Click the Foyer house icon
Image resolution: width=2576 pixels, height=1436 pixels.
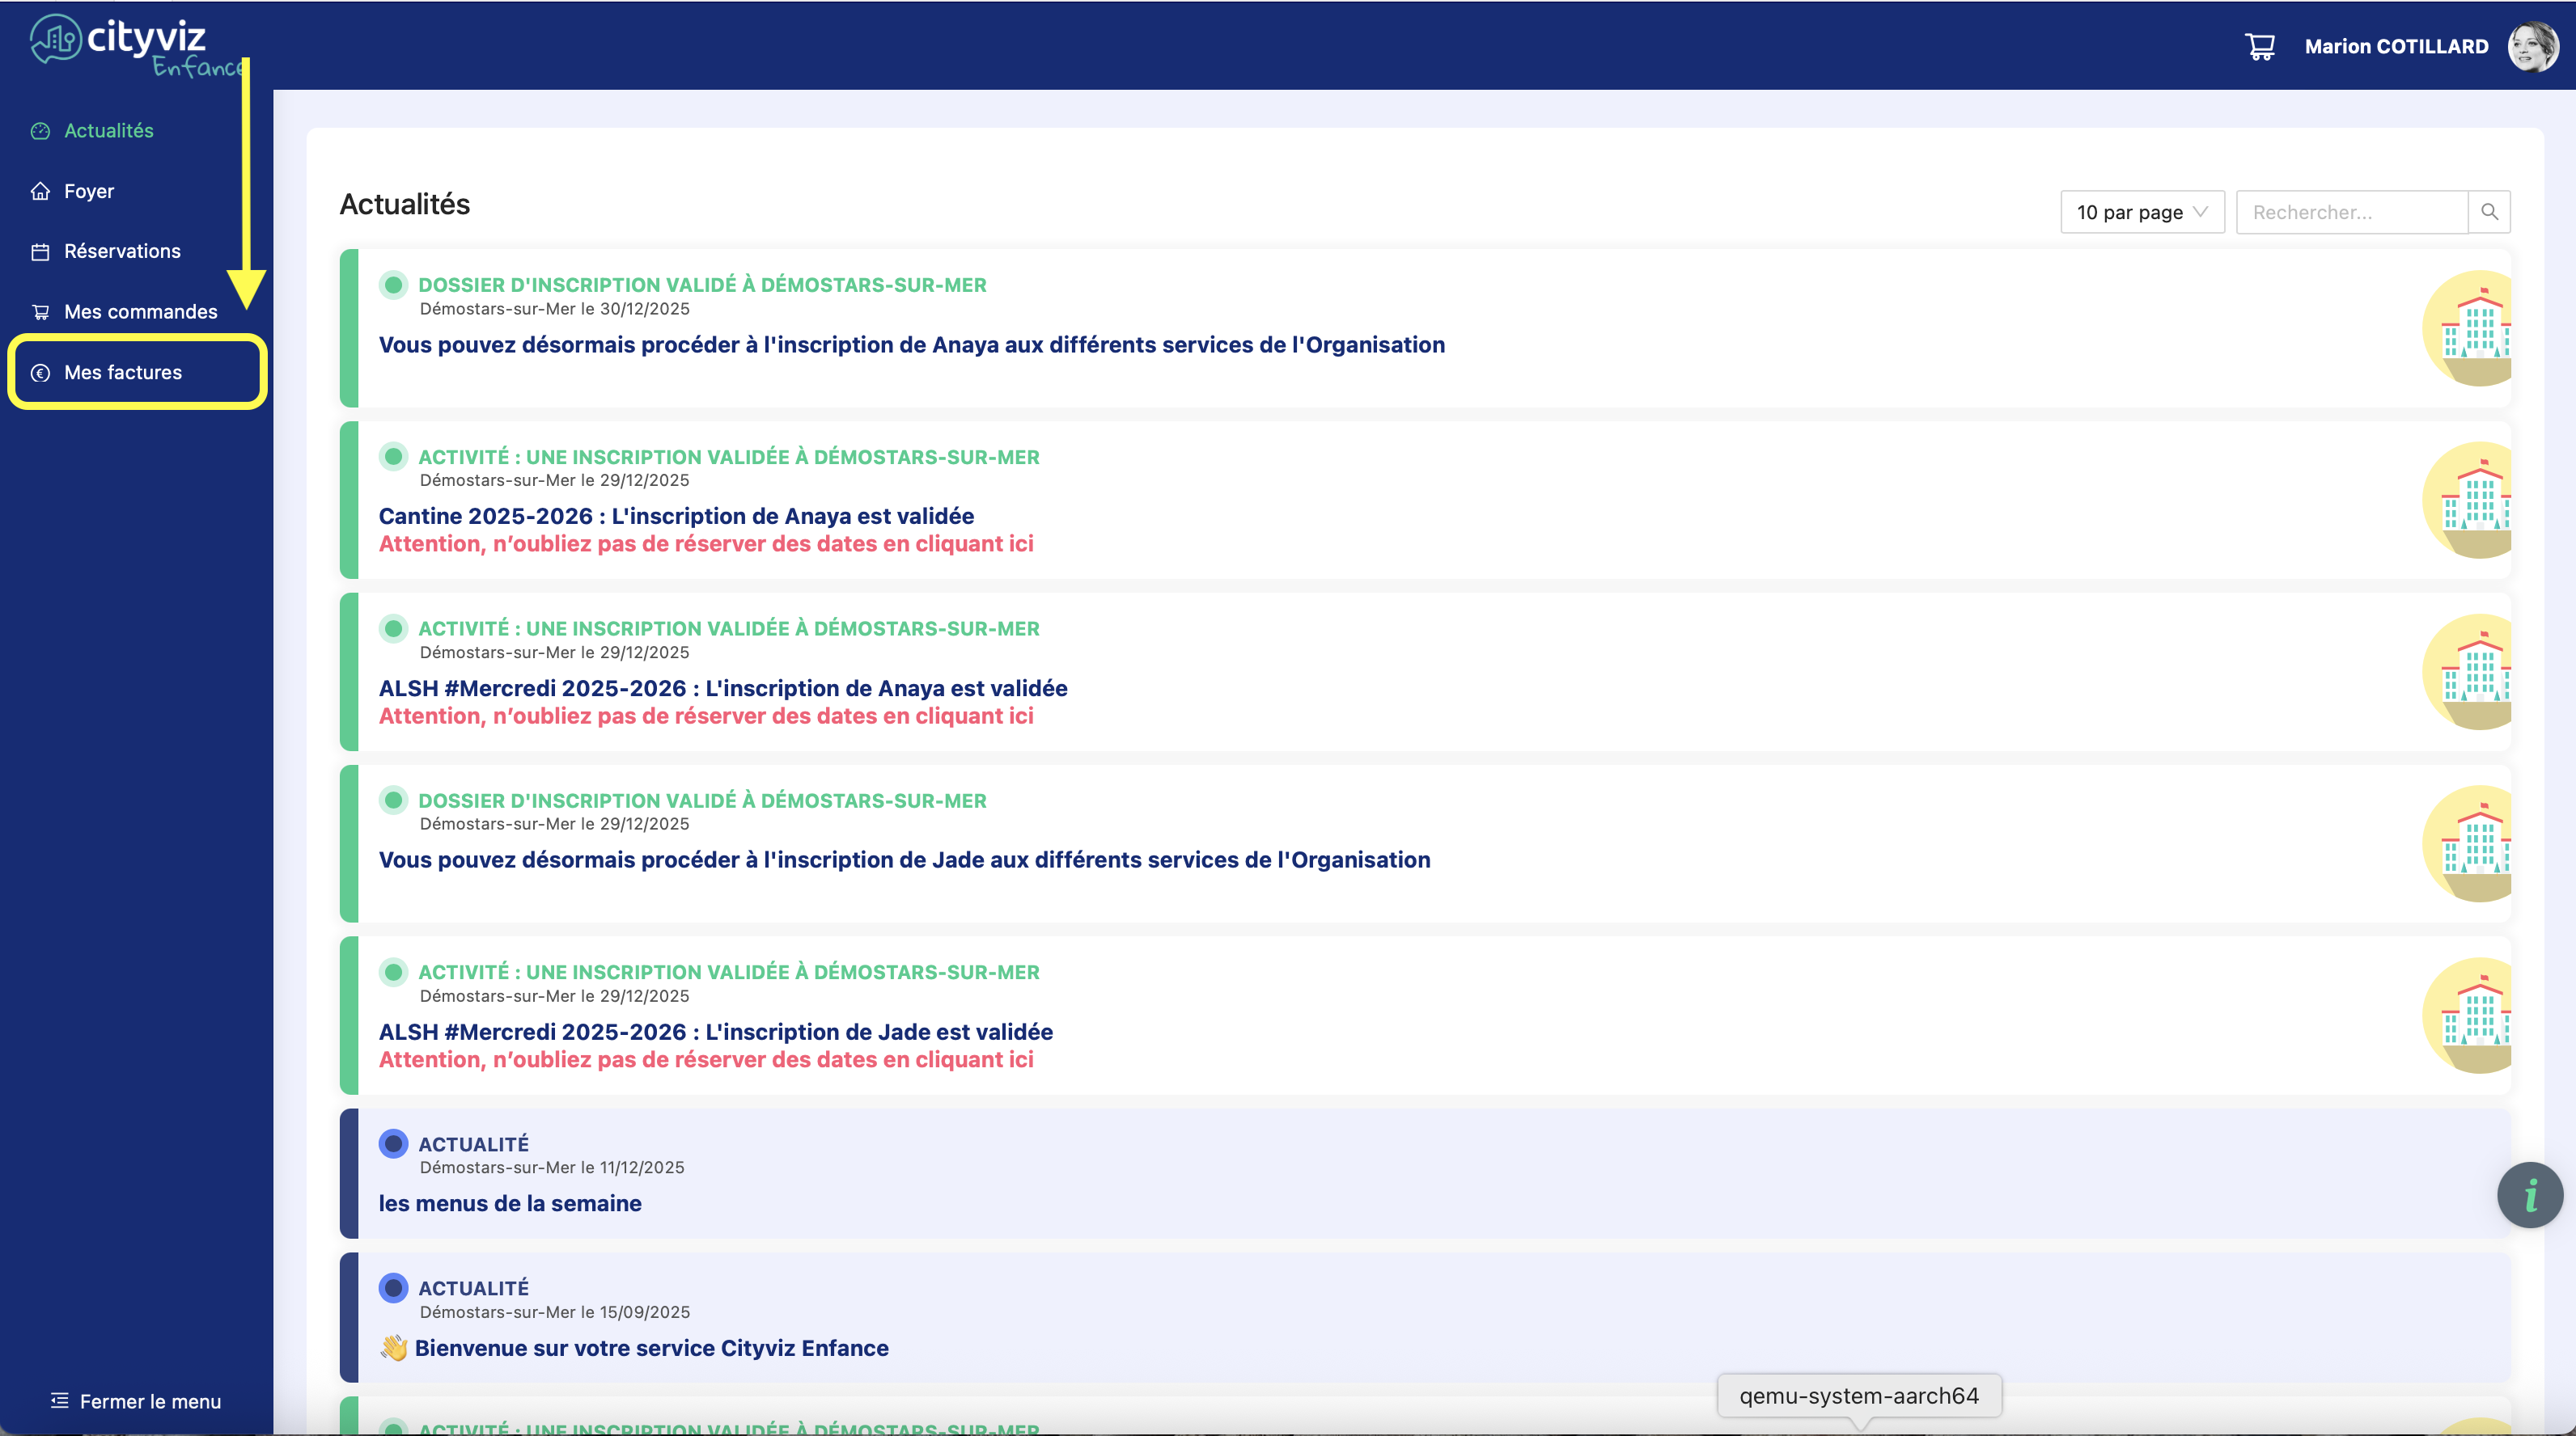(x=40, y=191)
